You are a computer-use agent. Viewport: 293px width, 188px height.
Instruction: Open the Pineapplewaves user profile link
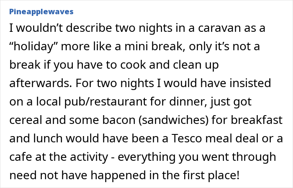click(41, 12)
